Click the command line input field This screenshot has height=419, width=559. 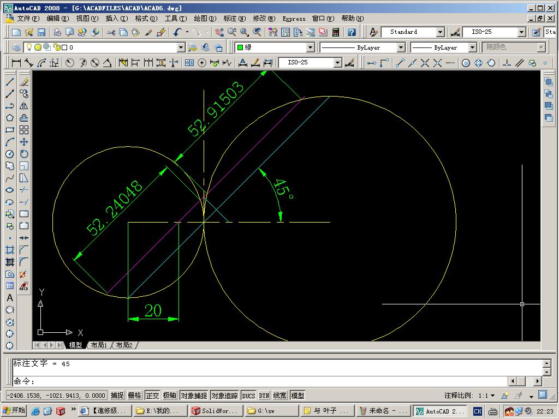point(260,381)
